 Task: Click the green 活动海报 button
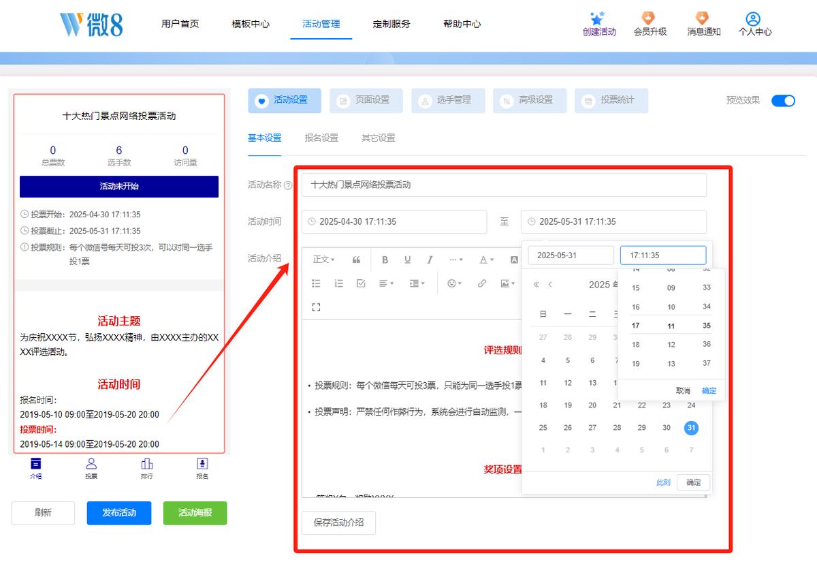(195, 513)
